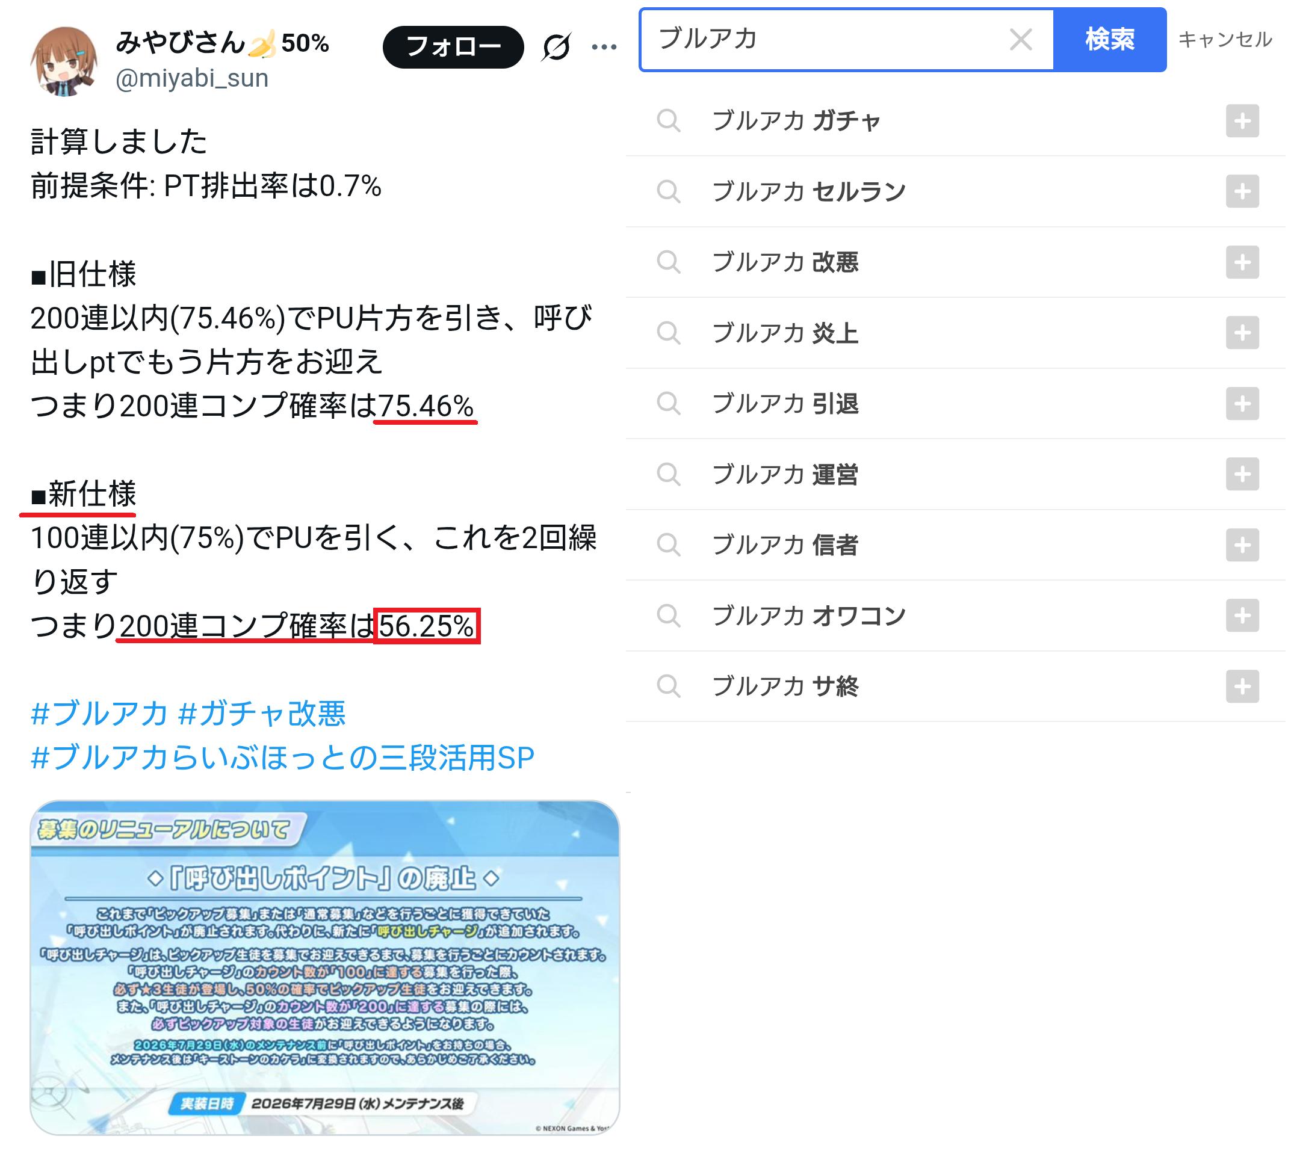The width and height of the screenshot is (1291, 1154).
Task: Click the 75.46% completion rate figure
Action: (x=426, y=406)
